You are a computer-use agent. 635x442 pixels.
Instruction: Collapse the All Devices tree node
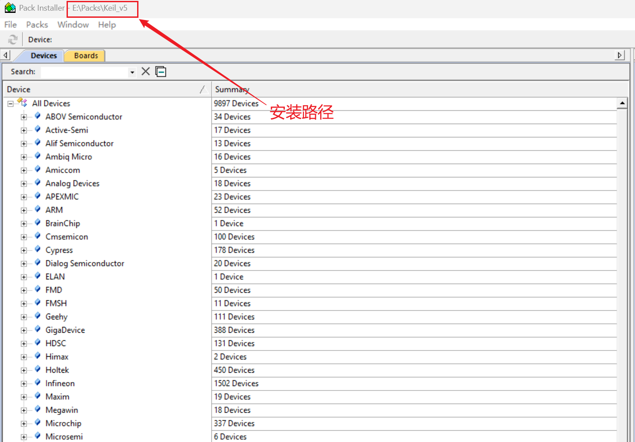[11, 104]
